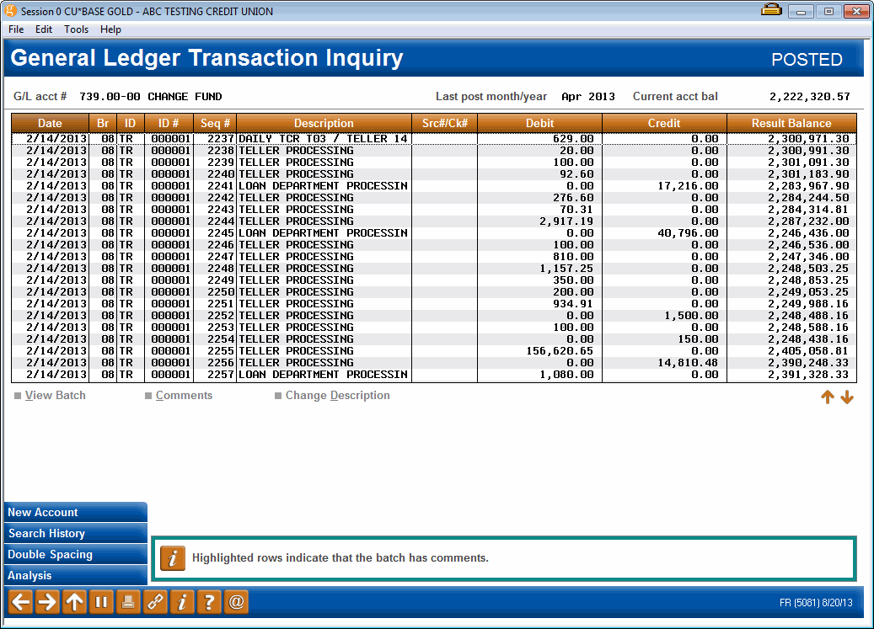Click the pause session icon

point(99,601)
